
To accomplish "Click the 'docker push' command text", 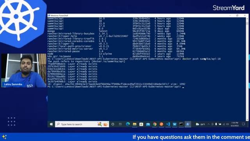I will click(202, 59).
